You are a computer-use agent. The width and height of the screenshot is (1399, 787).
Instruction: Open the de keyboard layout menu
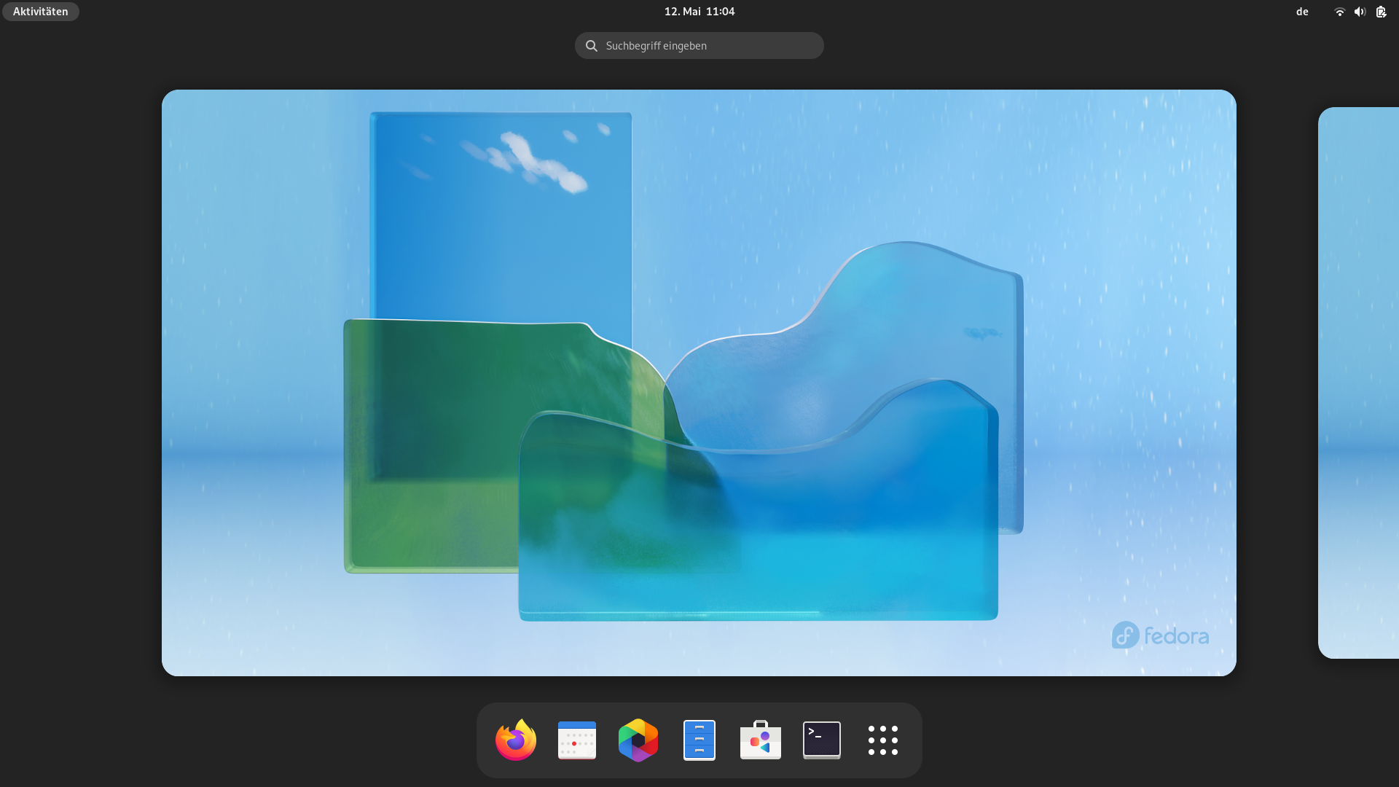tap(1302, 12)
